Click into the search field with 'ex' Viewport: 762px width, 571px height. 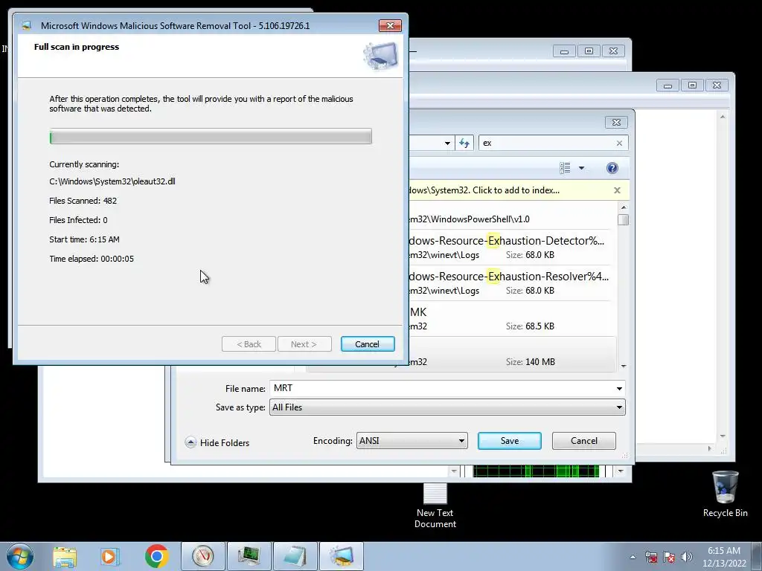click(547, 143)
